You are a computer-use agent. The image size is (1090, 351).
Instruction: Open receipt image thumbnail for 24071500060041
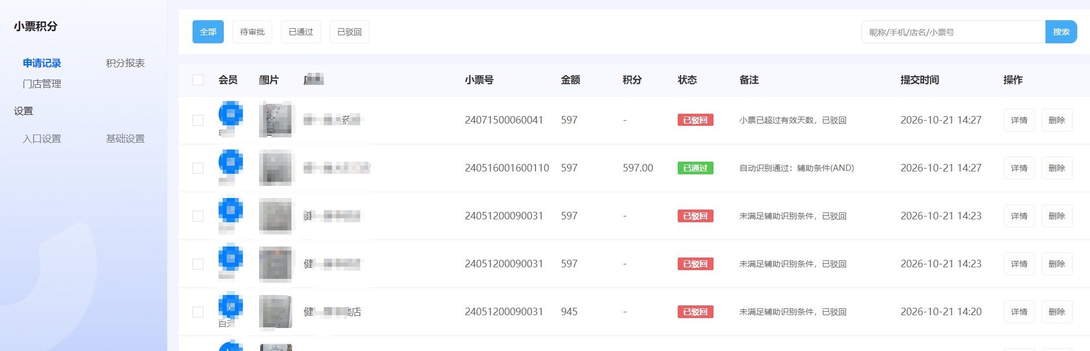click(x=276, y=120)
